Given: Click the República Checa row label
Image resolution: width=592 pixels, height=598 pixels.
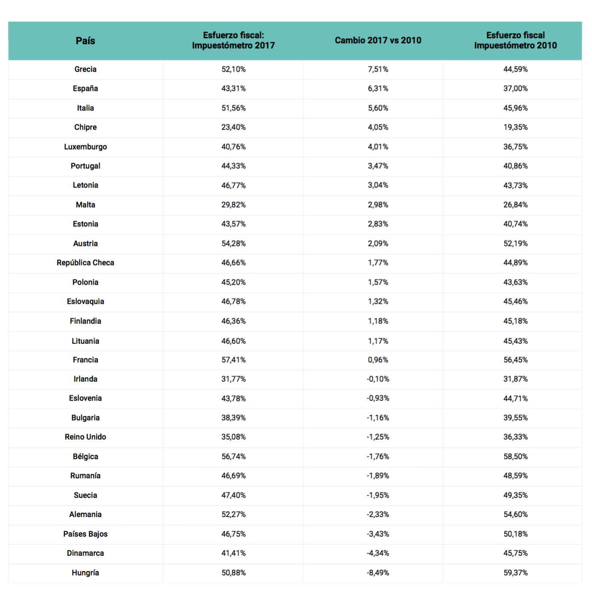Looking at the screenshot, I should [85, 263].
